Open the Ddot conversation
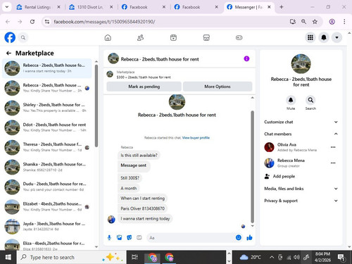 click(x=47, y=127)
